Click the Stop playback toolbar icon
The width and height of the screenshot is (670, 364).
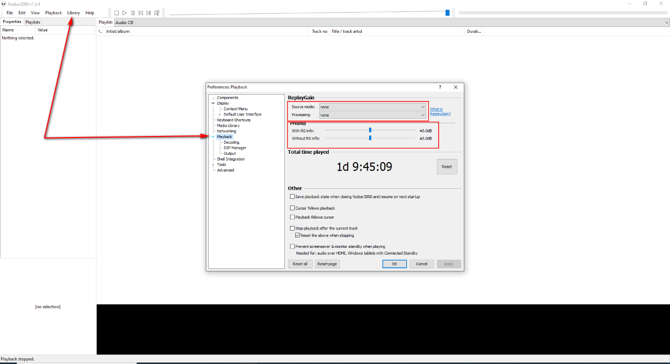tap(117, 13)
